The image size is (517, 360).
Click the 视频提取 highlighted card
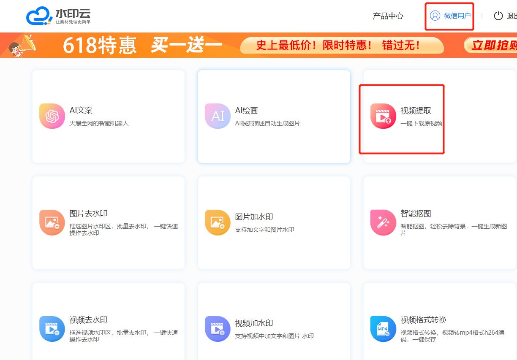tap(402, 119)
